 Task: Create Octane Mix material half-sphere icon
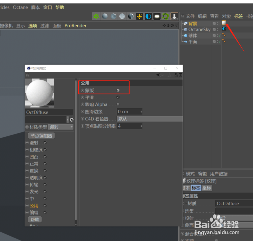pos(131,16)
